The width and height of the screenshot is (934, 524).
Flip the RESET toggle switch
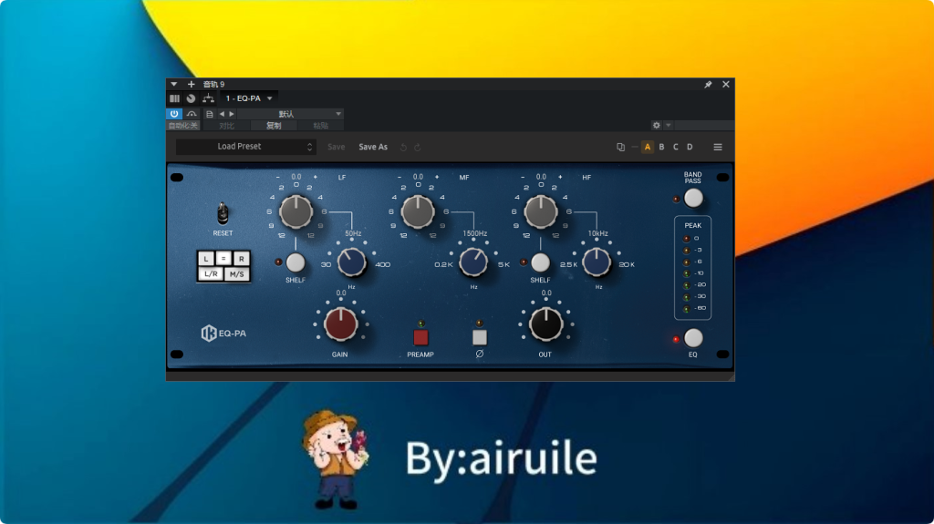click(x=223, y=213)
